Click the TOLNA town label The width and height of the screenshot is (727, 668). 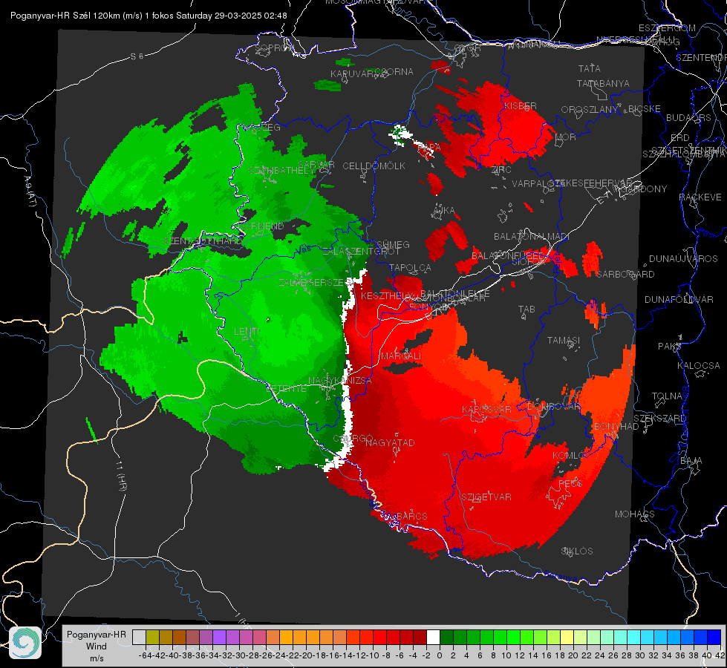pyautogui.click(x=667, y=396)
